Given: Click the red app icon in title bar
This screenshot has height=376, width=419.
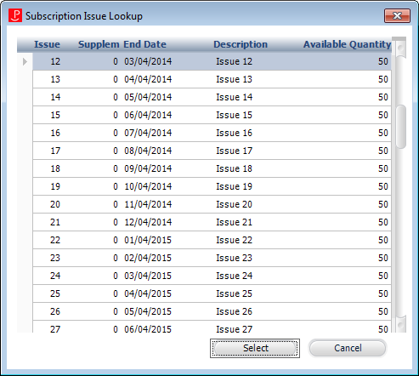Looking at the screenshot, I should (x=15, y=15).
